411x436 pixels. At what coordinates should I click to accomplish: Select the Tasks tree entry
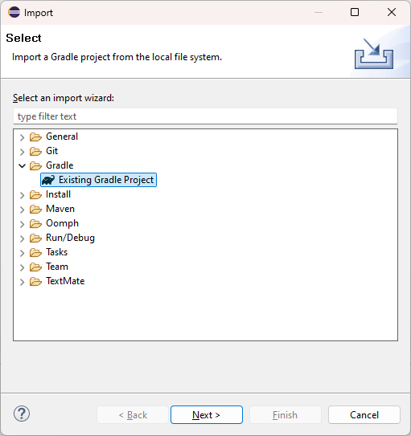click(x=57, y=252)
